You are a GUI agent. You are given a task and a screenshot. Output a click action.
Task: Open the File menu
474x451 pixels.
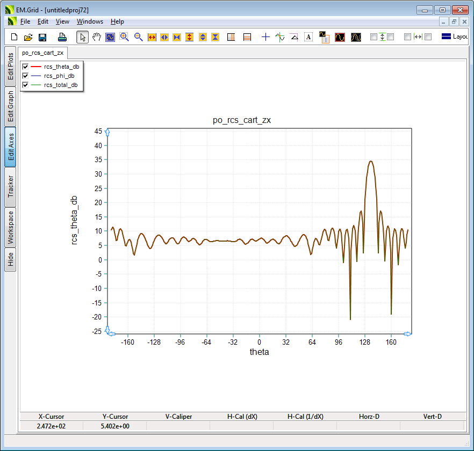point(25,21)
